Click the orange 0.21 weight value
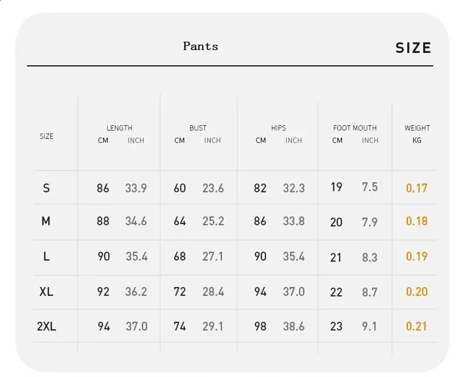The image size is (465, 377). [417, 326]
